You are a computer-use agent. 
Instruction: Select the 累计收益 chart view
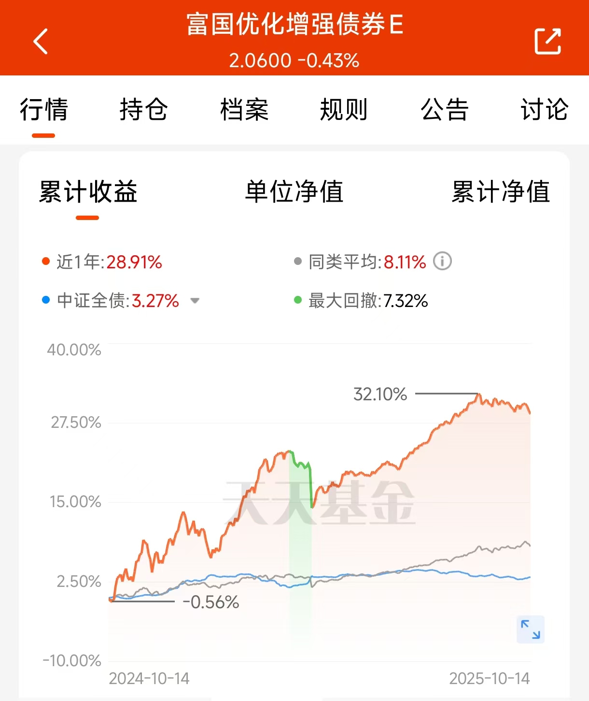point(88,191)
